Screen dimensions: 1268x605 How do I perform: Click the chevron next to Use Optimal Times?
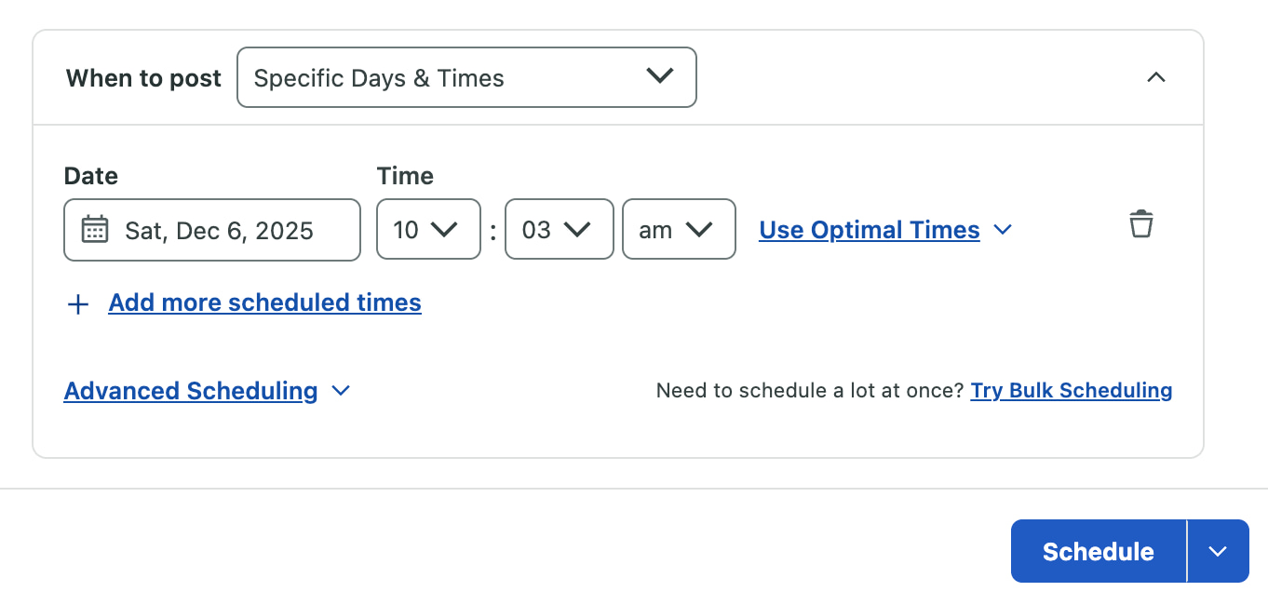pyautogui.click(x=1003, y=230)
